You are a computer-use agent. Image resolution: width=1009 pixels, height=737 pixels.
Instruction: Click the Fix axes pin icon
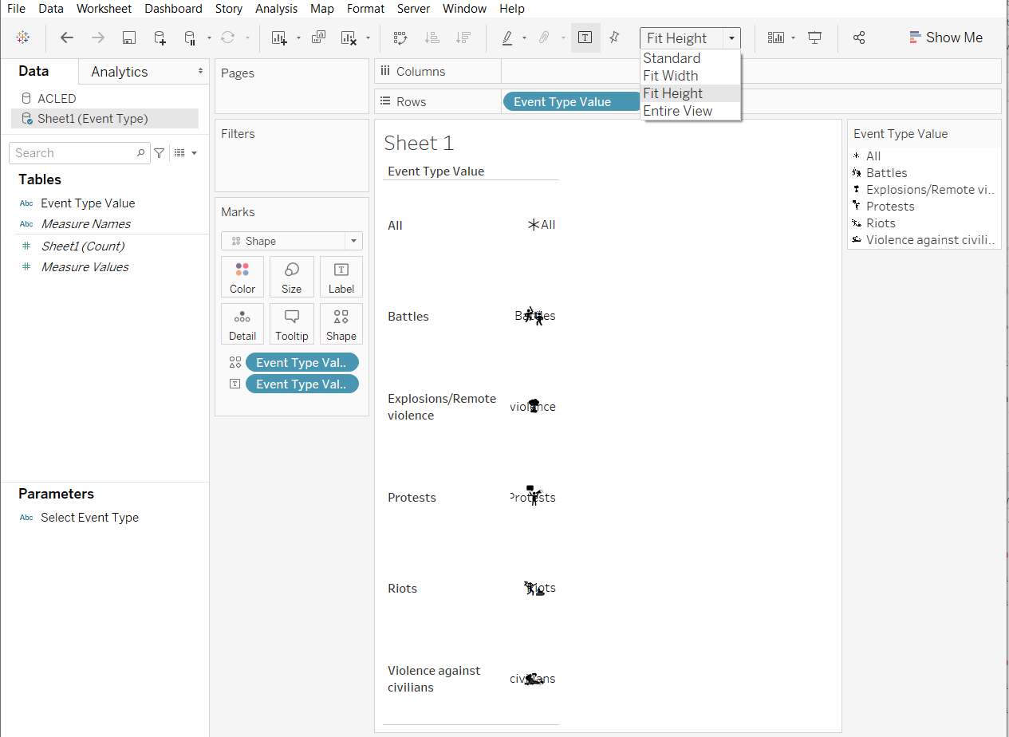(614, 37)
